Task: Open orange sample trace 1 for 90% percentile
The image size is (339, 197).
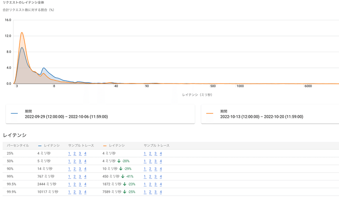Action: 145,169
